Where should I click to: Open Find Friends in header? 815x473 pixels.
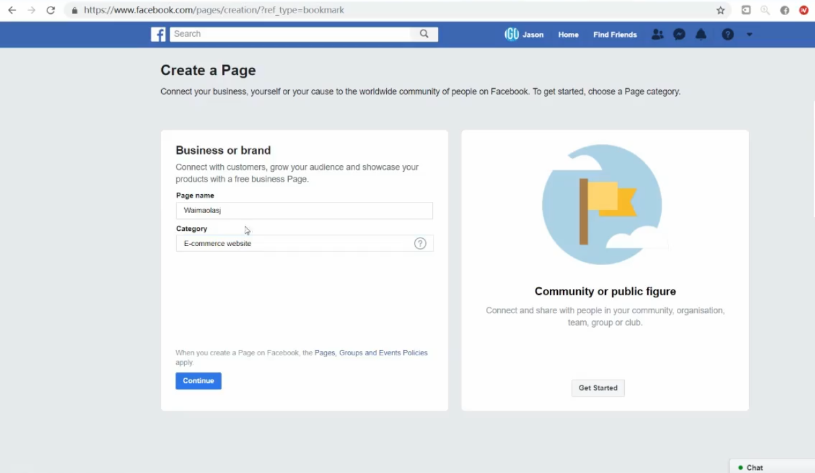(615, 35)
